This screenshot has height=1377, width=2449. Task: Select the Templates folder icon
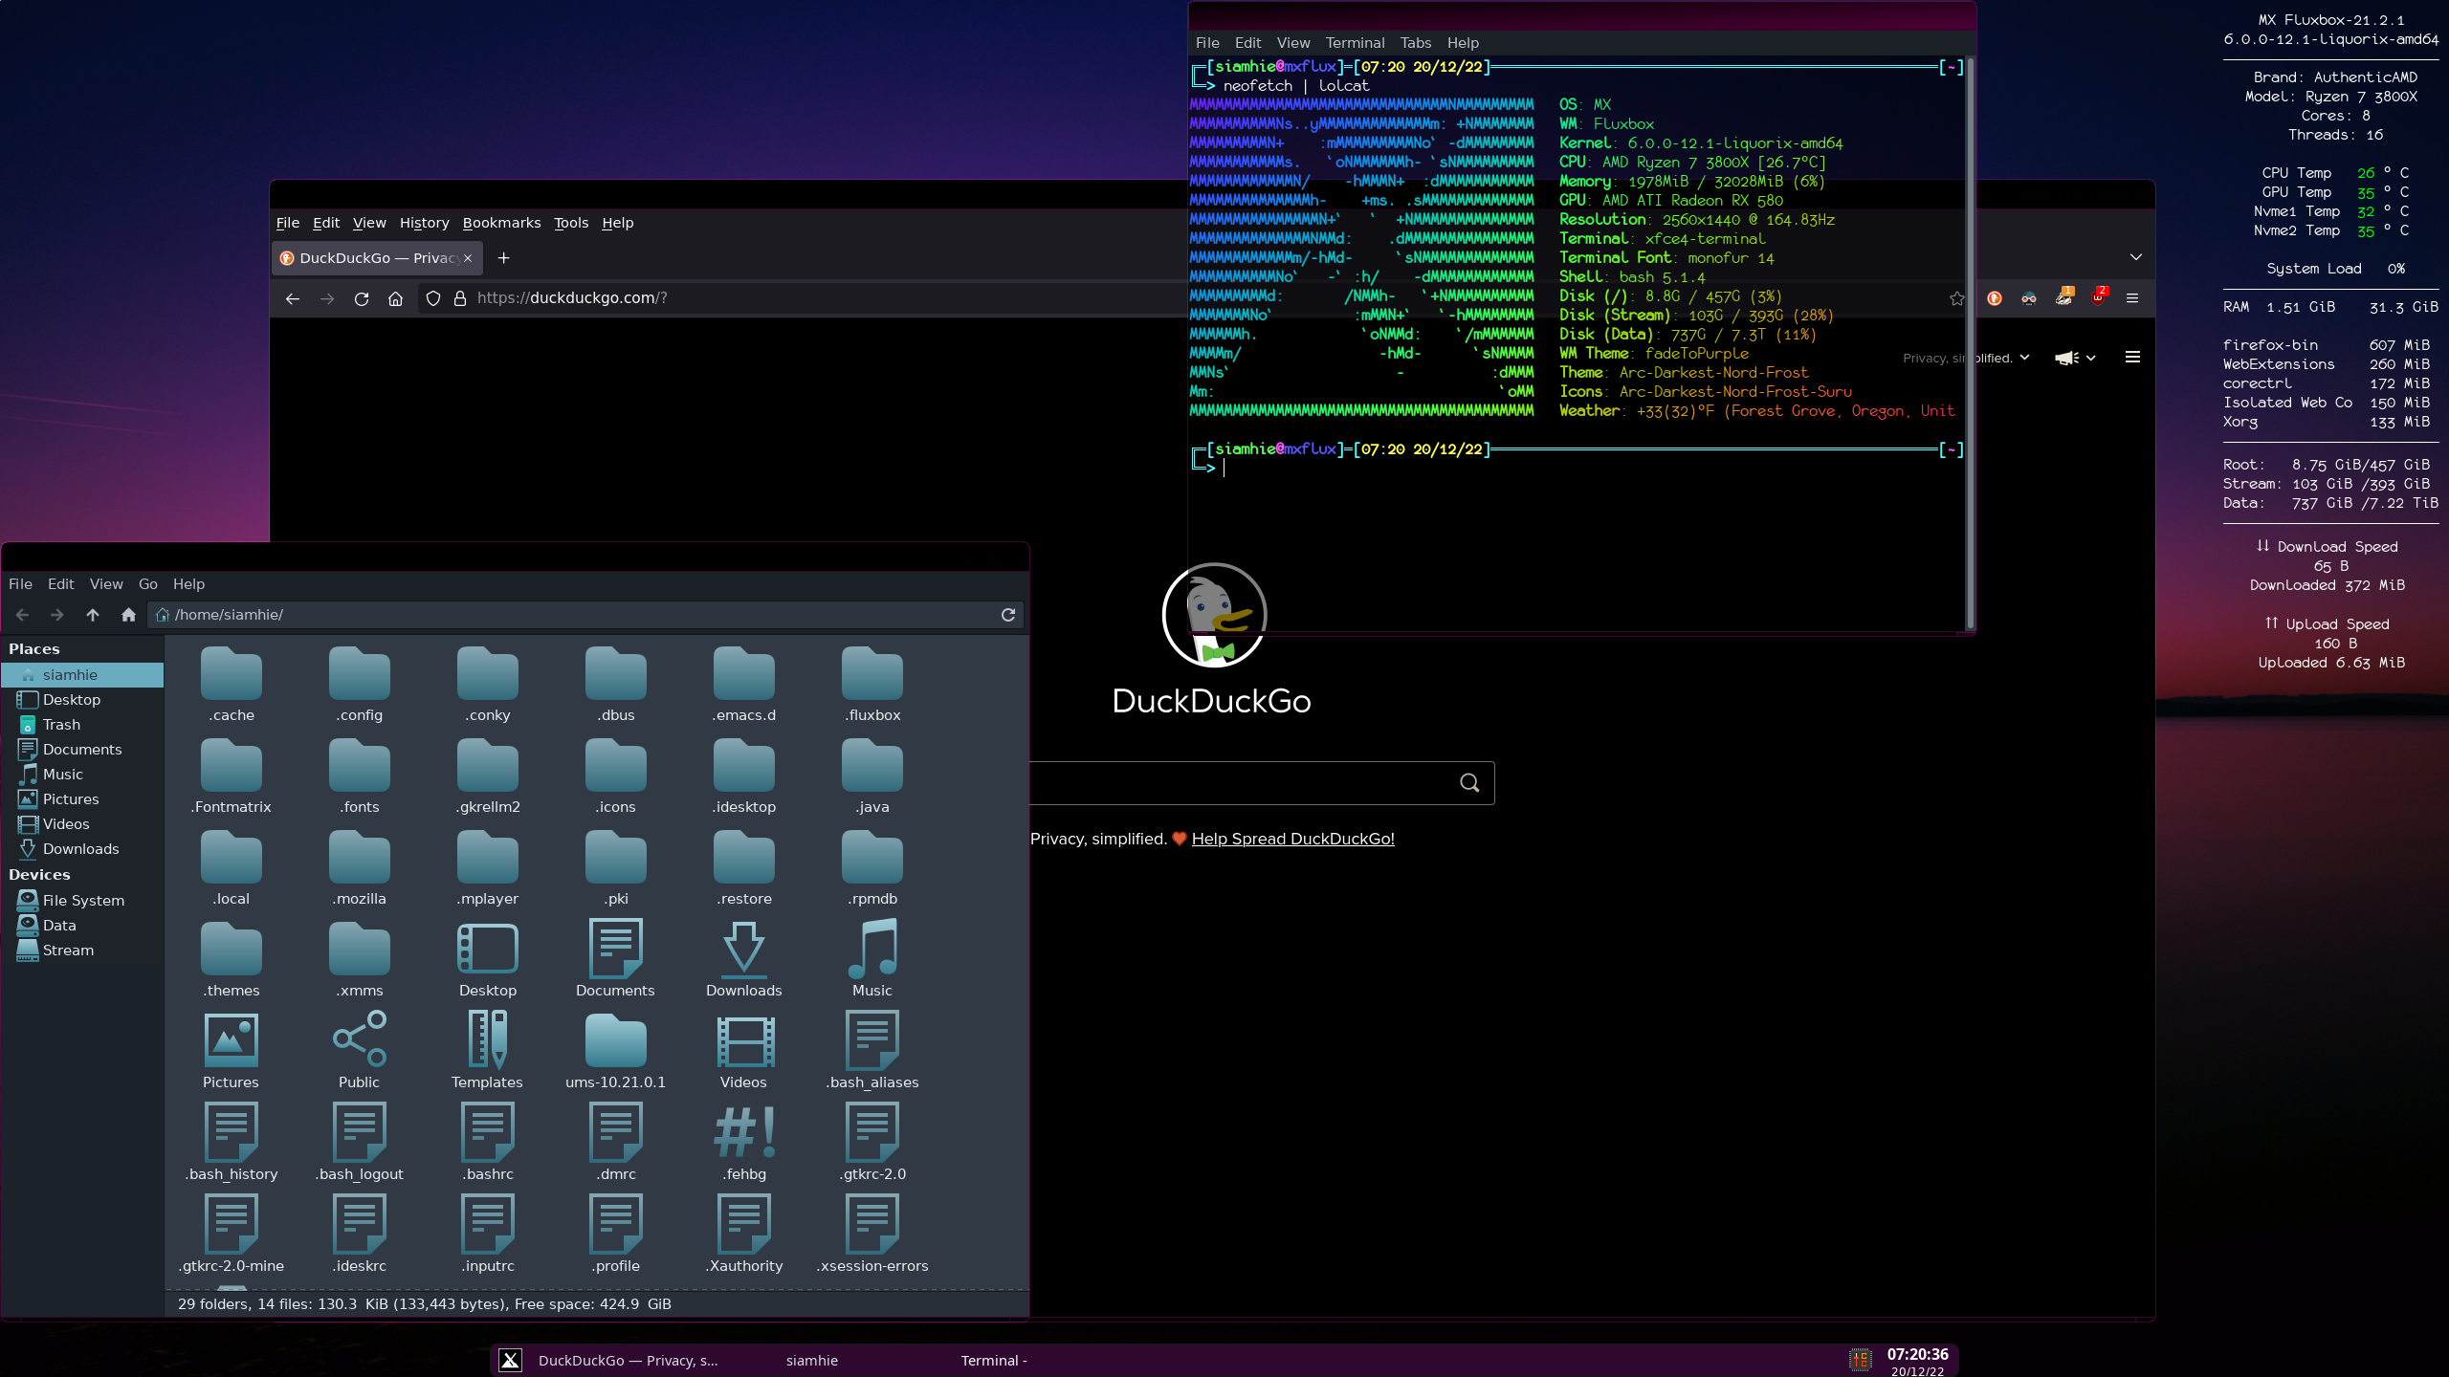coord(488,1040)
